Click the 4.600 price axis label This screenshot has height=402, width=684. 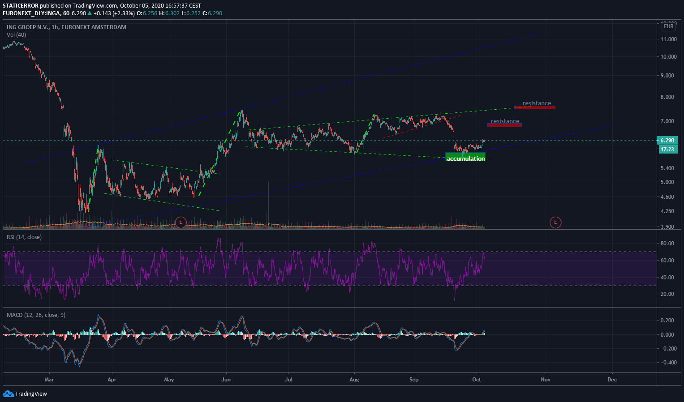click(668, 197)
